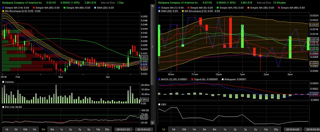
Task: Select the 1d range on the daily chart
Action: [x=7, y=129]
